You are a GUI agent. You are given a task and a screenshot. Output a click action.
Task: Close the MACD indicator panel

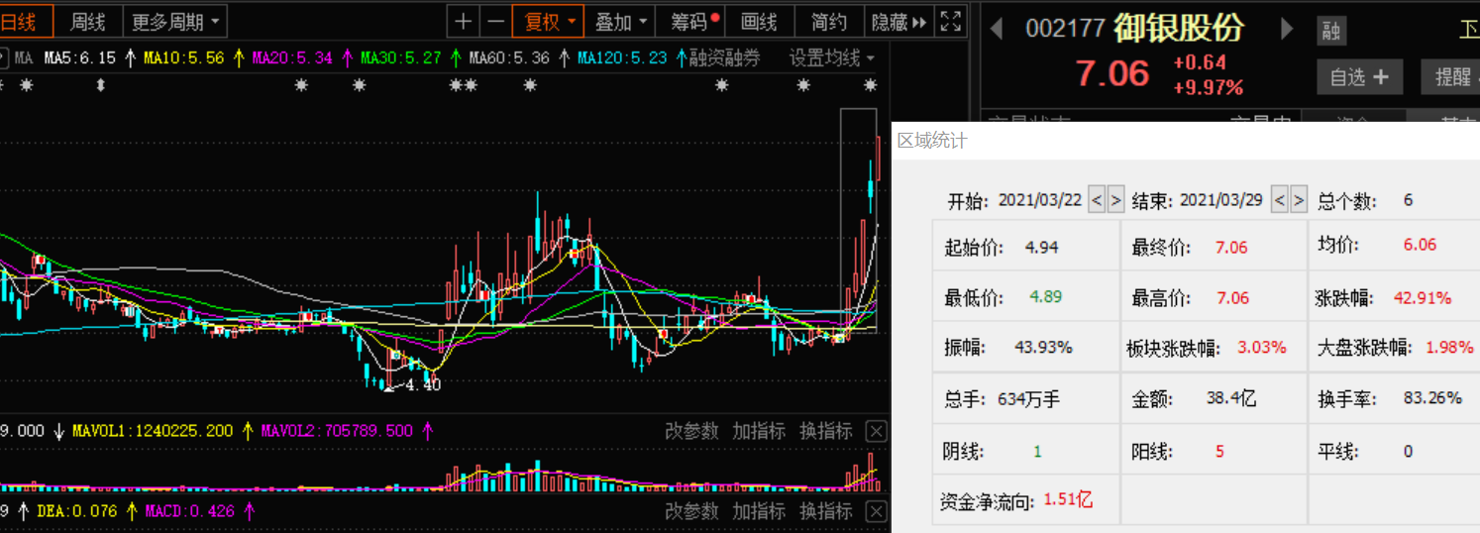(x=876, y=511)
